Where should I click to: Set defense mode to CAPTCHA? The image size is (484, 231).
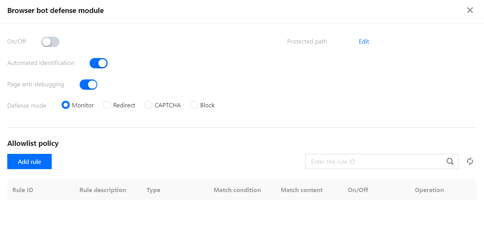point(148,105)
